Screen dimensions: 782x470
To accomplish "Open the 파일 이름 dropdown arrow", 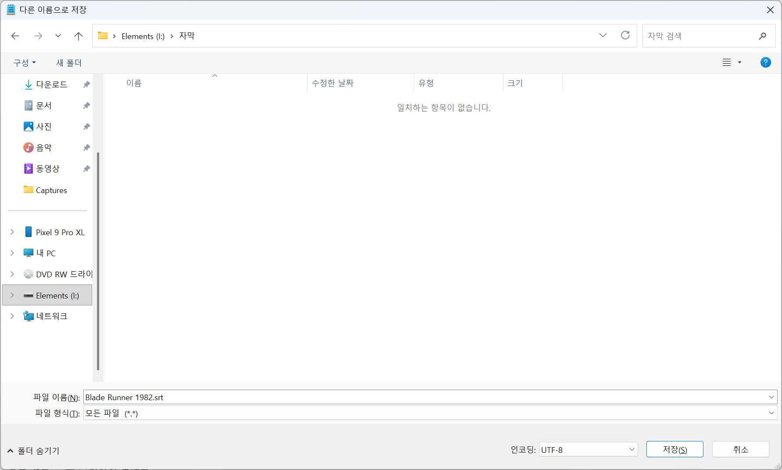I will point(771,397).
